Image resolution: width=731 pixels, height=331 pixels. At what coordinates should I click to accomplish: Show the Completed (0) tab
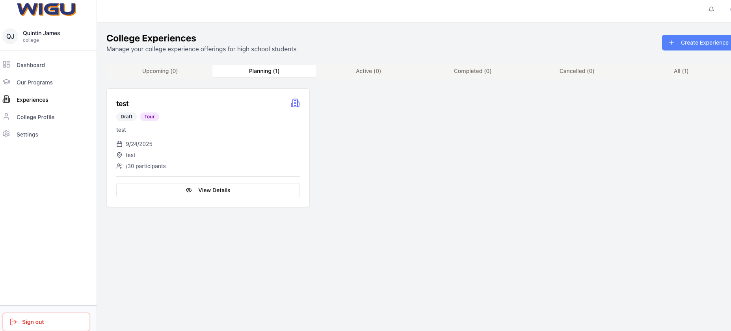tap(472, 71)
